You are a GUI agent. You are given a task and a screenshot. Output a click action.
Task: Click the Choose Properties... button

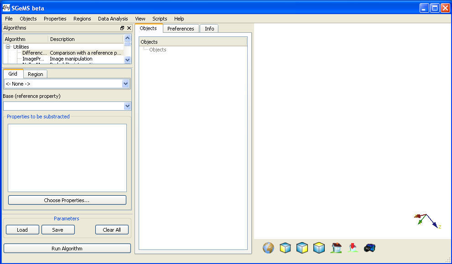(x=67, y=200)
